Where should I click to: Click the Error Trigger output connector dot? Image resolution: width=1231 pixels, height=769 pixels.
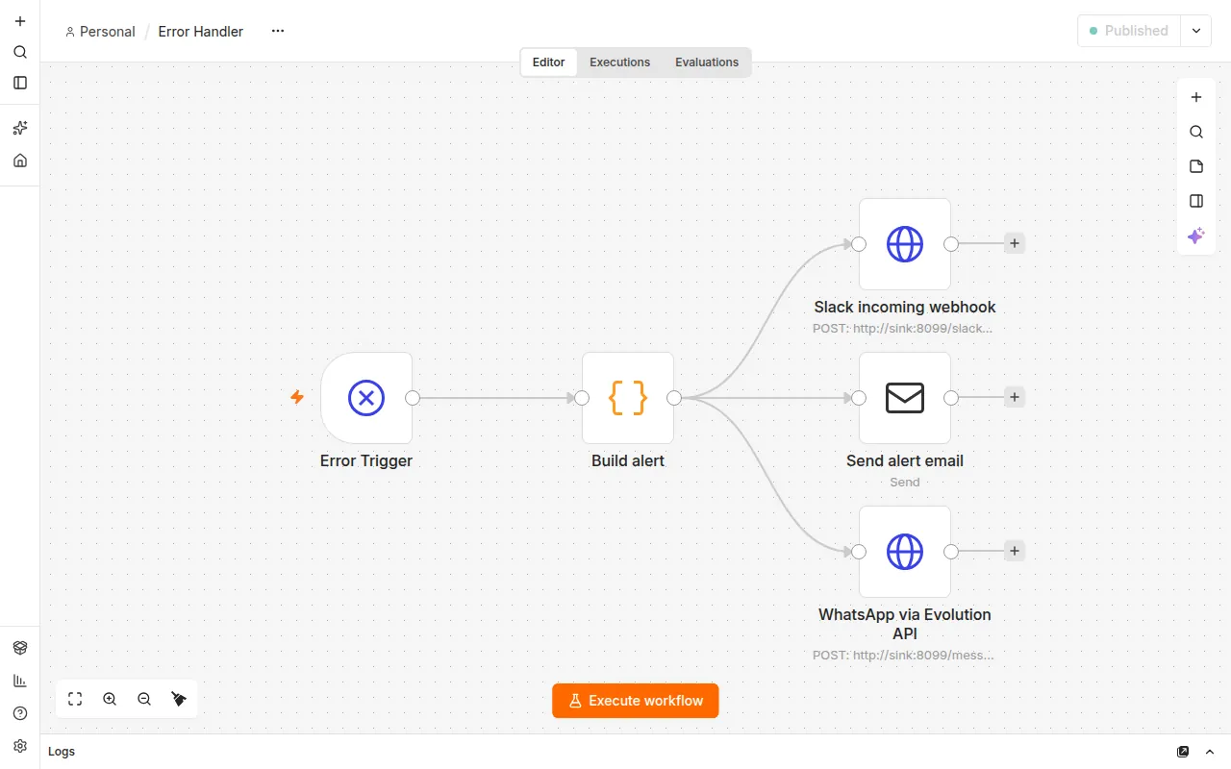pos(413,398)
